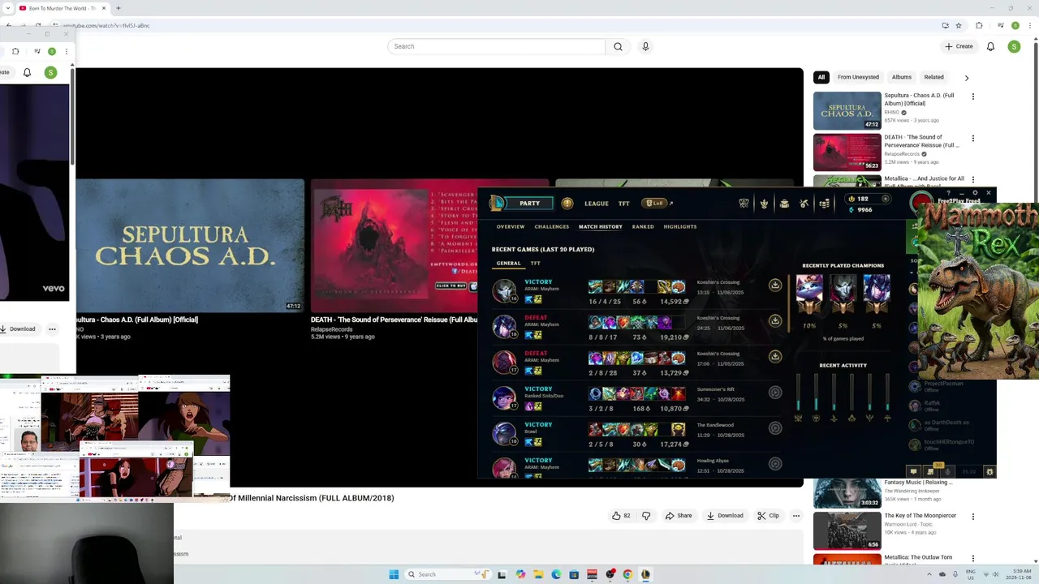Like the video with 82 likes
Image resolution: width=1039 pixels, height=584 pixels.
pyautogui.click(x=621, y=515)
